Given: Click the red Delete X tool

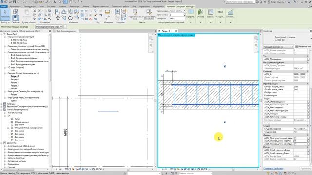Looking at the screenshot, I should pyautogui.click(x=90, y=19).
